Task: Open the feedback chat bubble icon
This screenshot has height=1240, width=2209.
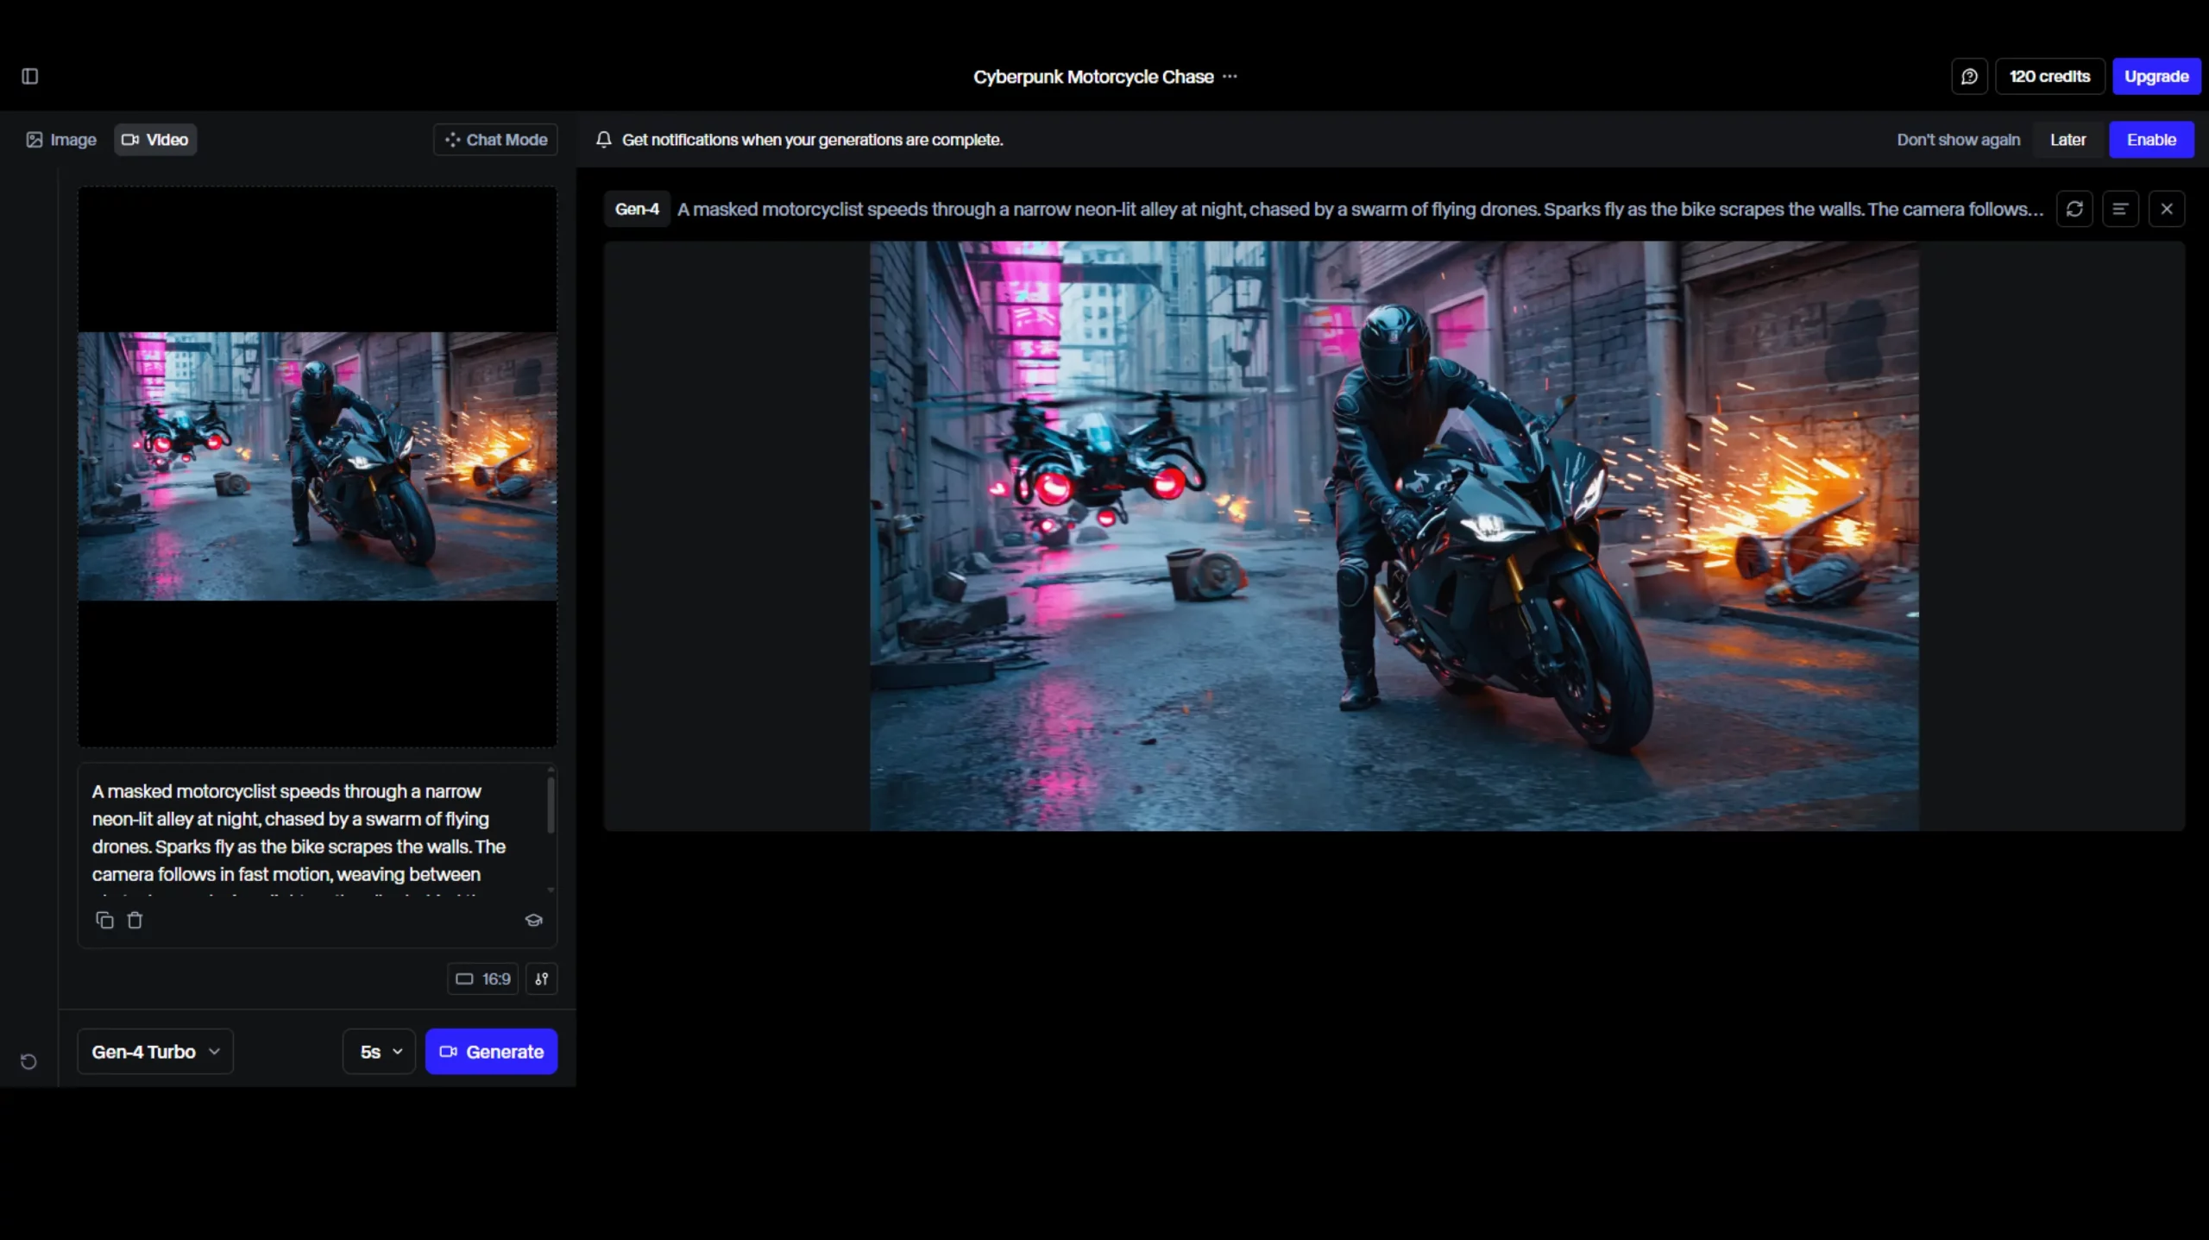Action: (x=1969, y=77)
